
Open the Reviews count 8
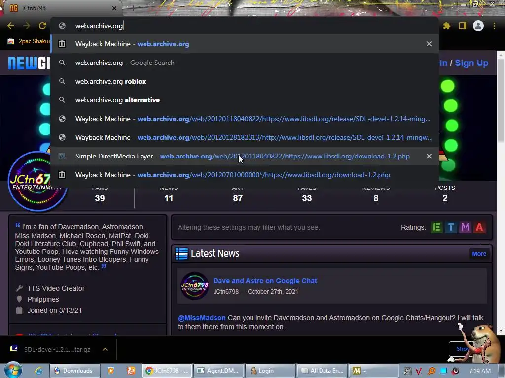pos(376,198)
